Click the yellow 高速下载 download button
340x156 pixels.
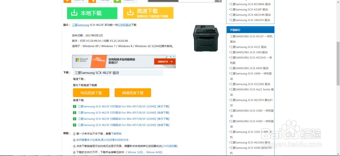click(148, 13)
